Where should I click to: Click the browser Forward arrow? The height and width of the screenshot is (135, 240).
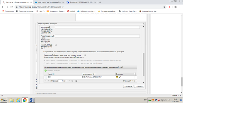coord(7,7)
